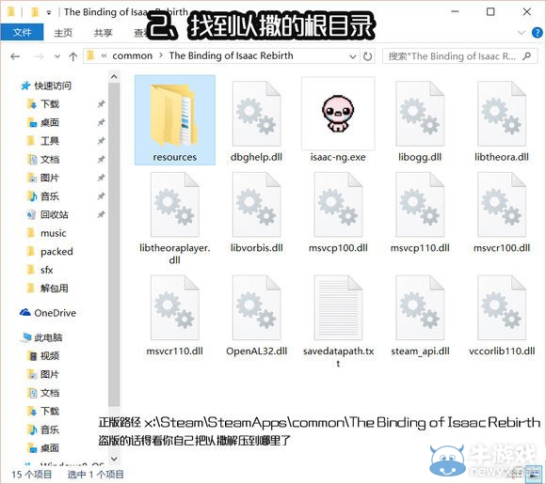Screen dimensions: 546x484
Task: Click sidebar scrollbar down arrow
Action: [x=114, y=459]
